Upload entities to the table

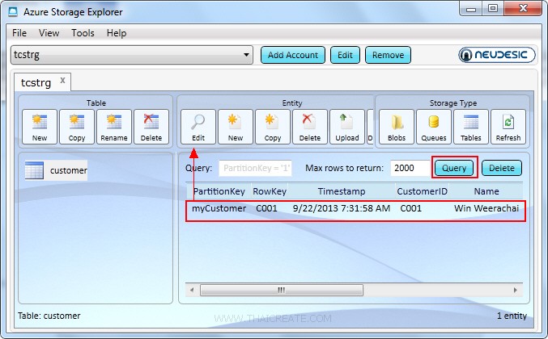pyautogui.click(x=347, y=127)
